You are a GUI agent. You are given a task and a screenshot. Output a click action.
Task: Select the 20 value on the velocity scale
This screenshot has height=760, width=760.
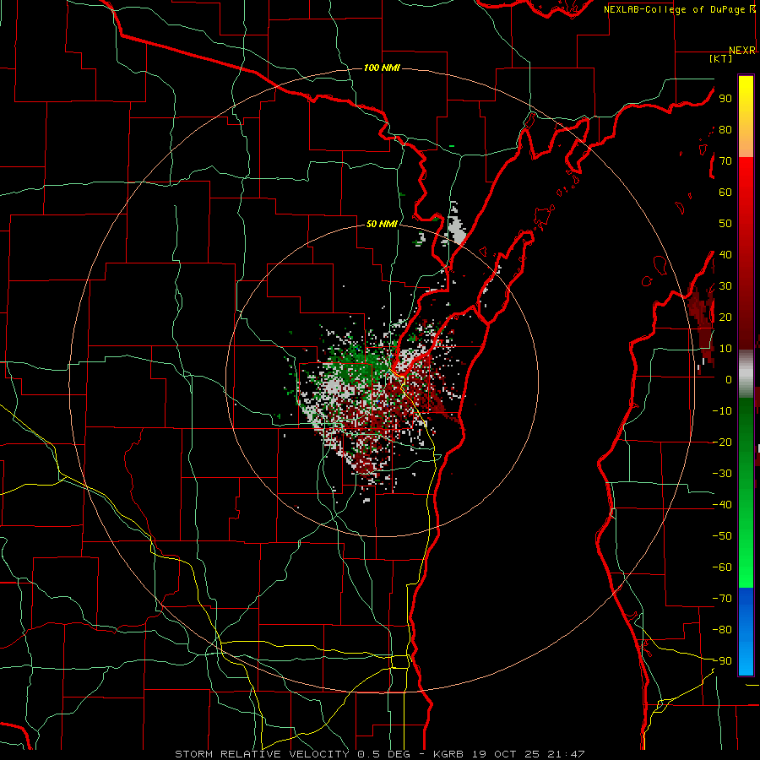[x=725, y=317]
